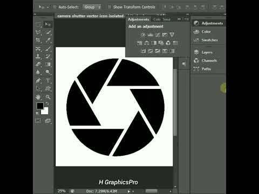Select the Rectangular Marquee tool
Viewport: 259px width, 194px height.
point(38,24)
